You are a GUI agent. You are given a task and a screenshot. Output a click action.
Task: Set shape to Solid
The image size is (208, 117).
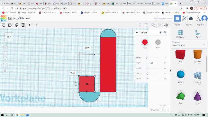point(145,42)
